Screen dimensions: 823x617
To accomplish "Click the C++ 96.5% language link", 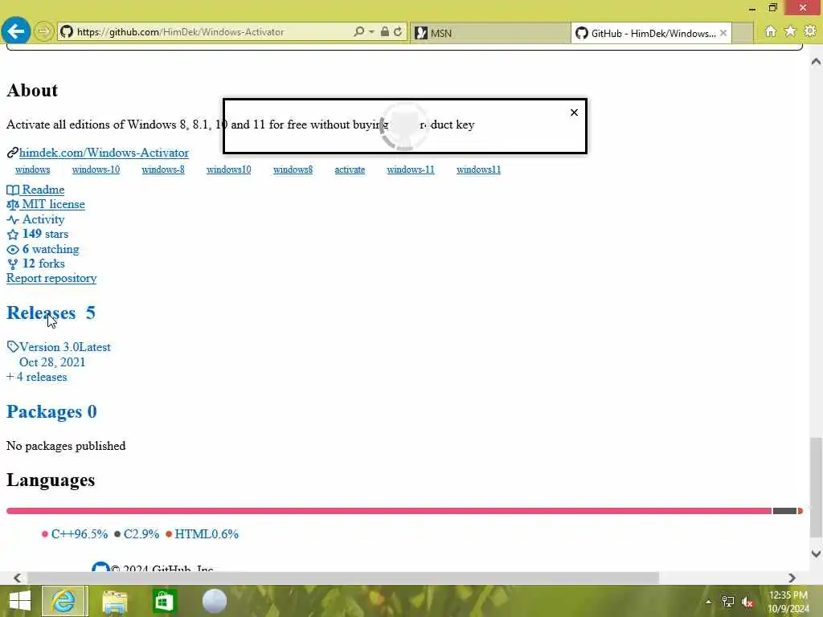I will 75,534.
